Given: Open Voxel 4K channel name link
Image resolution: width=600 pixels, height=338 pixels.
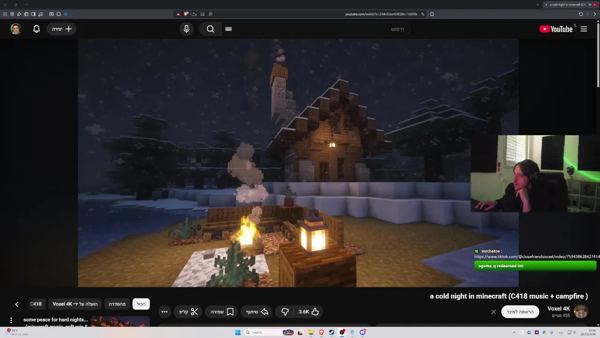Looking at the screenshot, I should [x=558, y=309].
